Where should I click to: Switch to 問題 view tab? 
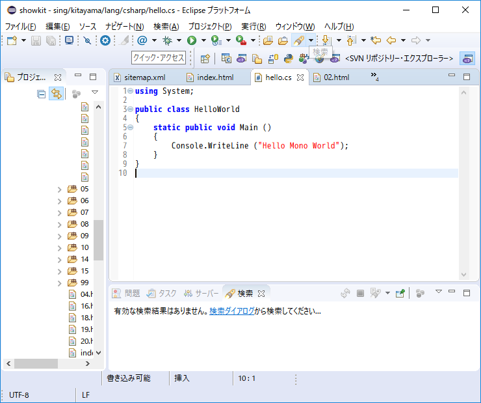(126, 294)
